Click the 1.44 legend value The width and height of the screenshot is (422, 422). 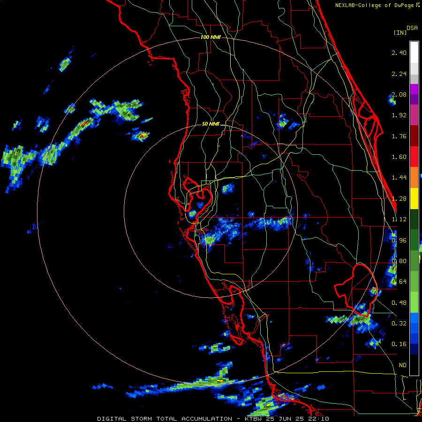coord(399,178)
